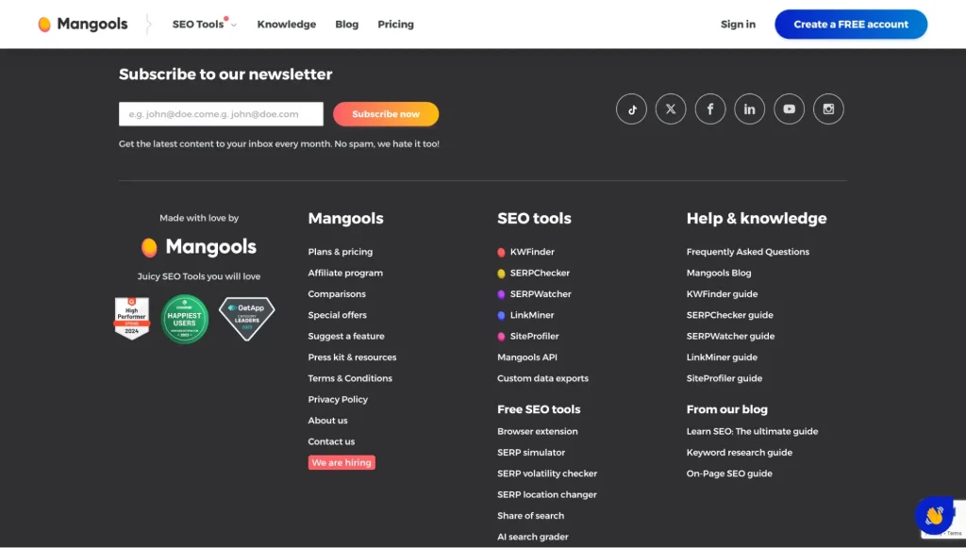Go to the YouTube channel icon
Image resolution: width=966 pixels, height=548 pixels.
pos(789,109)
